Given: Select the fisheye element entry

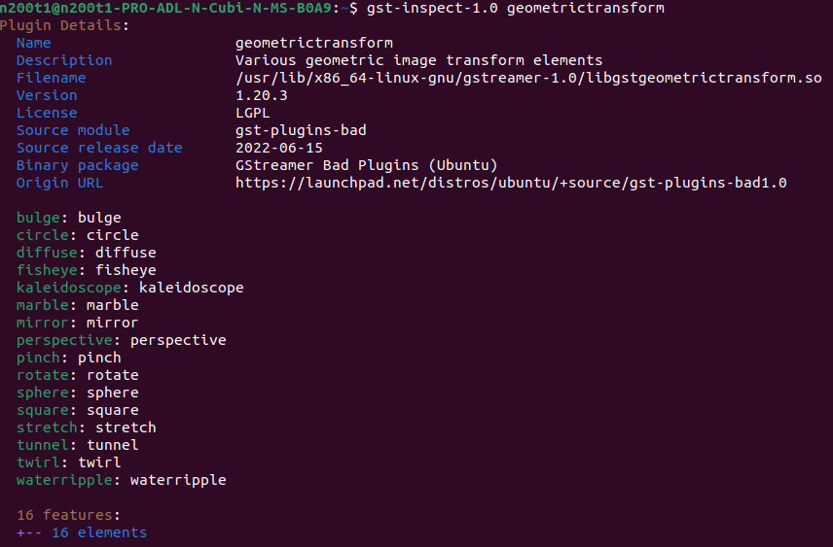Looking at the screenshot, I should pos(86,270).
